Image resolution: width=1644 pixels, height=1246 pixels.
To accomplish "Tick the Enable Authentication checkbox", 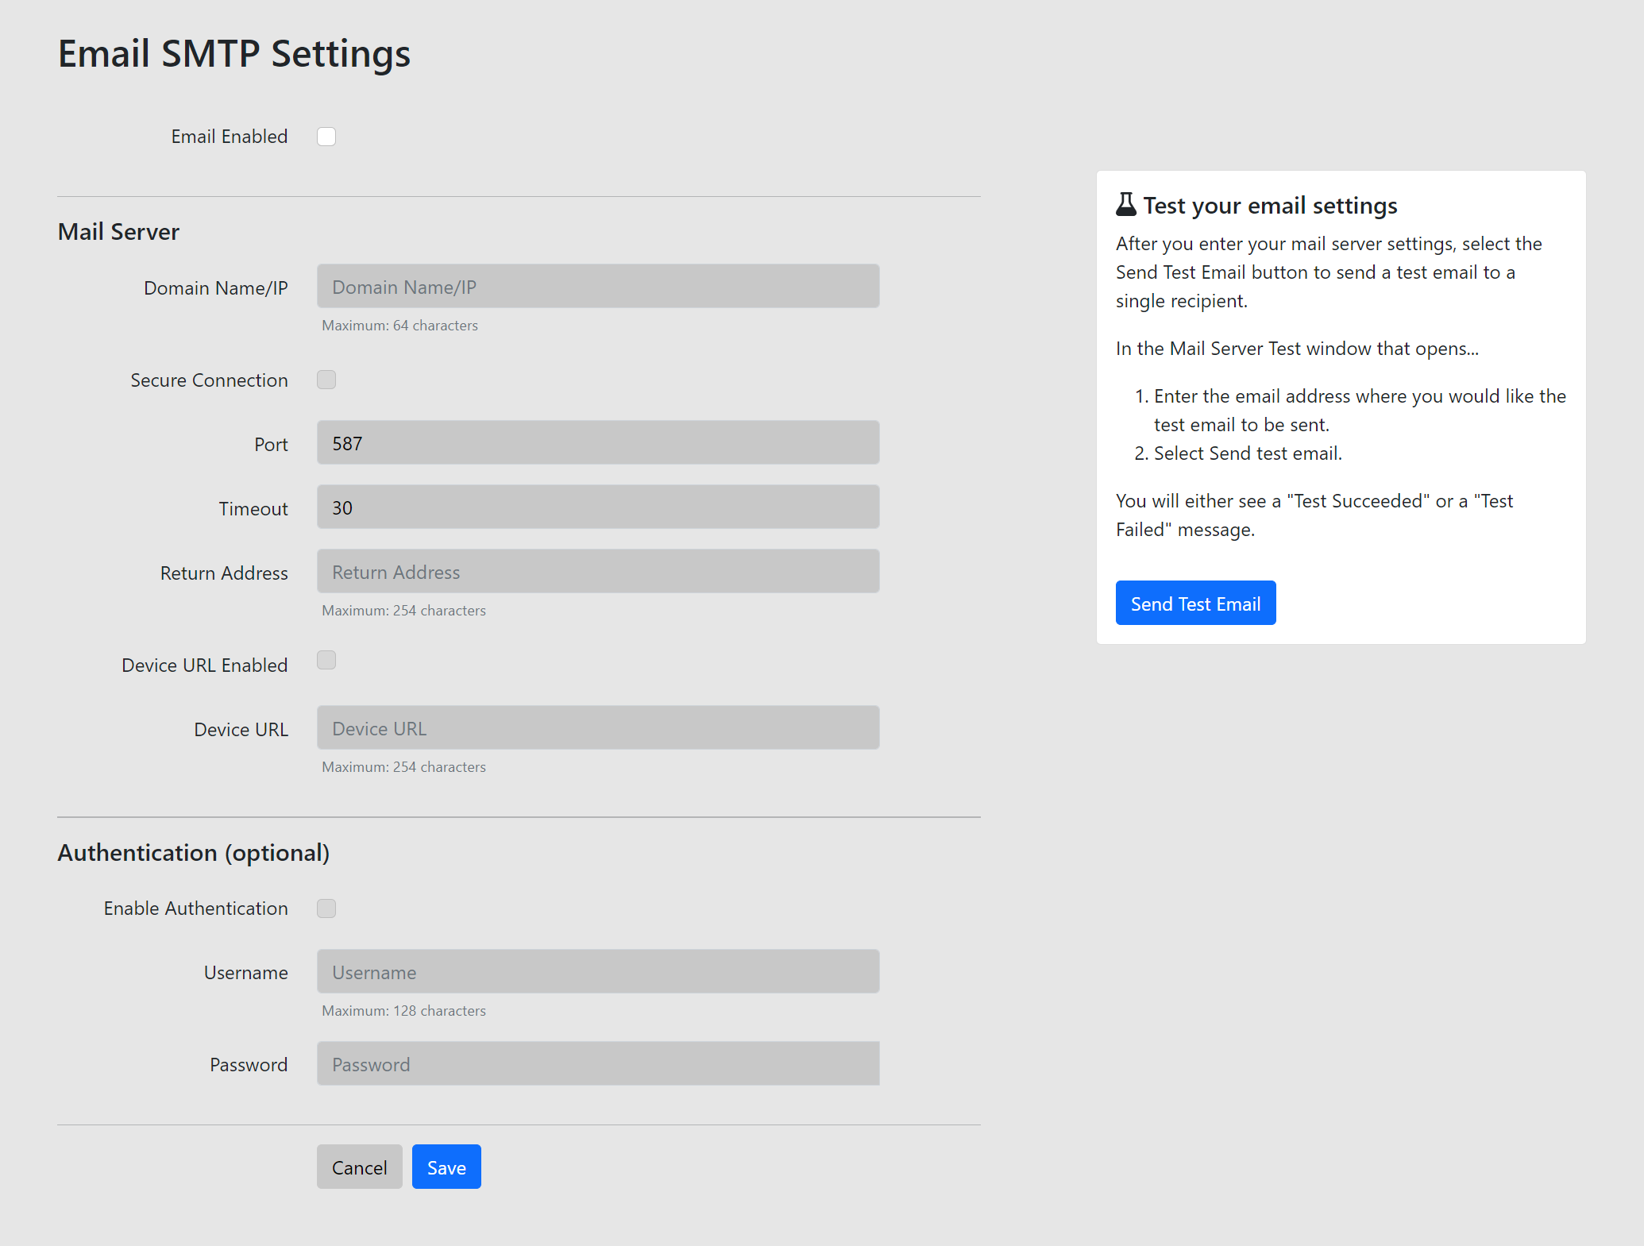I will click(x=326, y=908).
